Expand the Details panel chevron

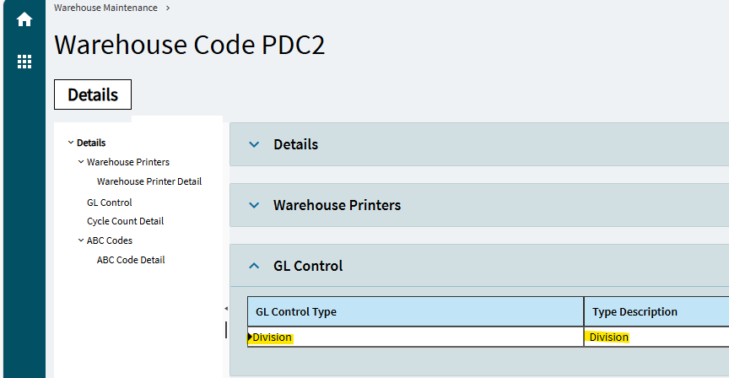254,144
